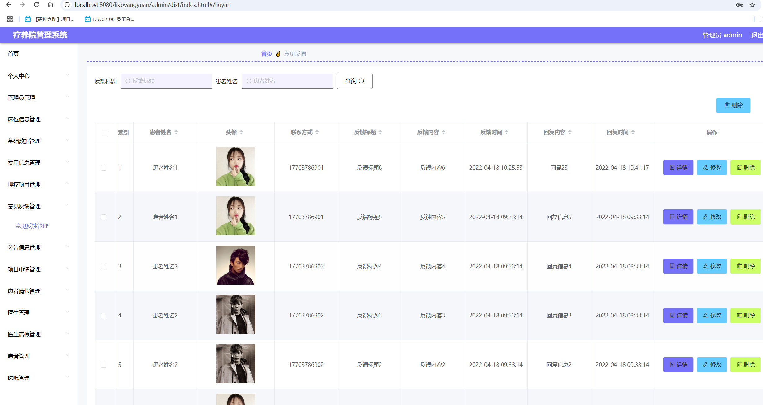Click the top blue 删除 batch button
This screenshot has height=405, width=763.
733,105
